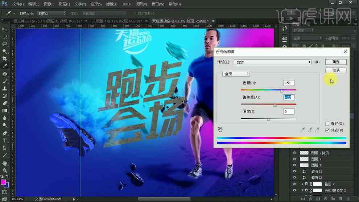Viewport: 359px width, 202px height.
Task: Open the 全图 channel range dropdown
Action: pos(236,74)
